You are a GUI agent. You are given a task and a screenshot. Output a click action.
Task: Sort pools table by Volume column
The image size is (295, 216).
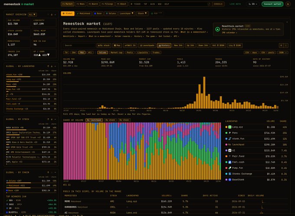(x=166, y=196)
